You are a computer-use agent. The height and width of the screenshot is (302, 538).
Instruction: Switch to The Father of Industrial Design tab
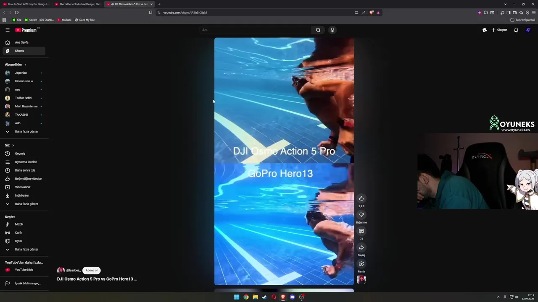78,4
